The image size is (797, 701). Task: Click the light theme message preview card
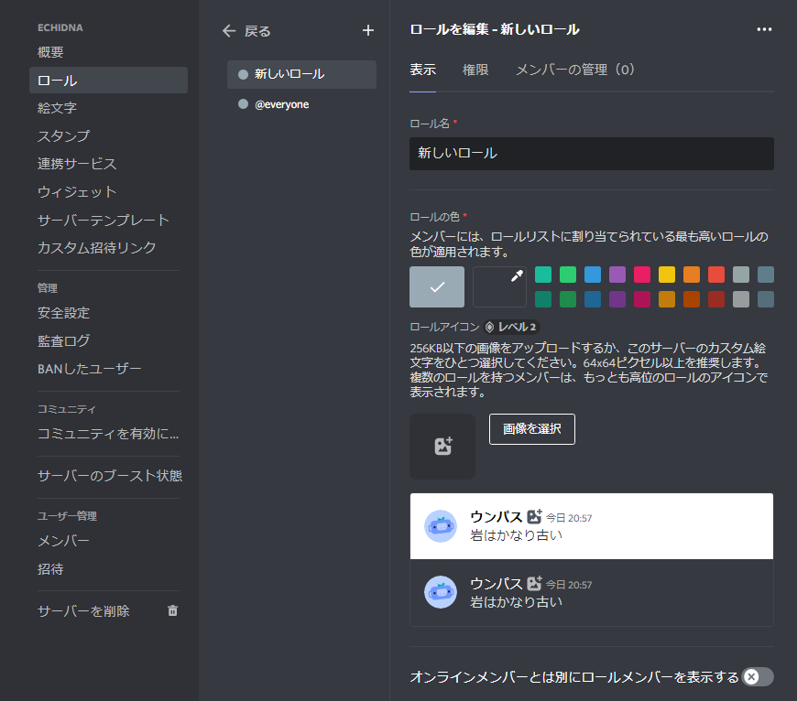click(x=592, y=526)
